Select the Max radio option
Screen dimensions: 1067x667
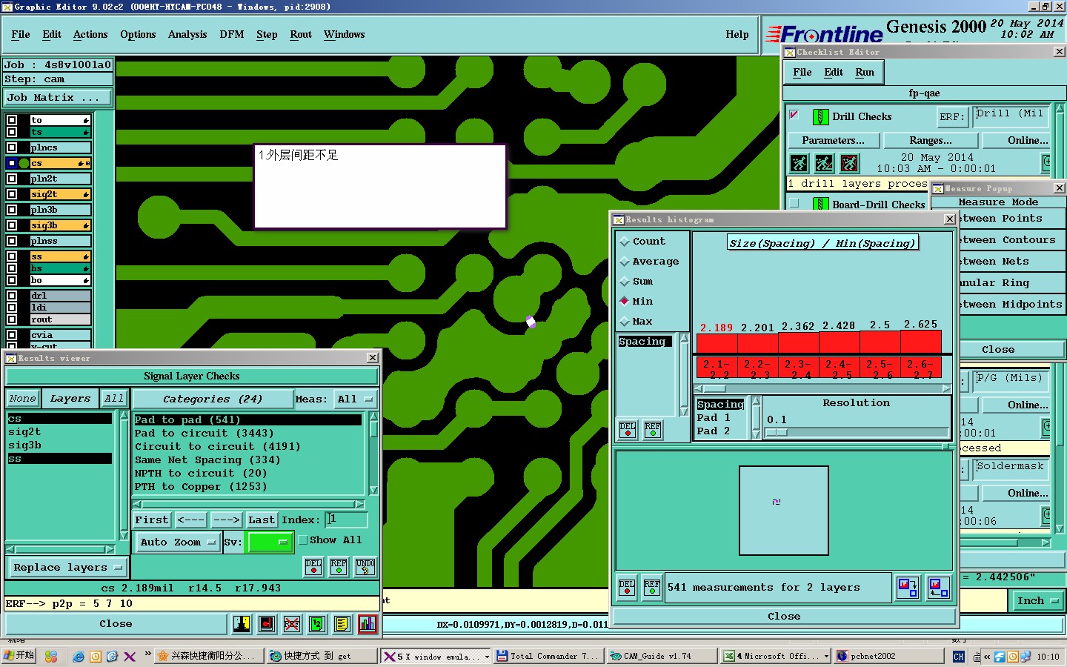click(625, 322)
